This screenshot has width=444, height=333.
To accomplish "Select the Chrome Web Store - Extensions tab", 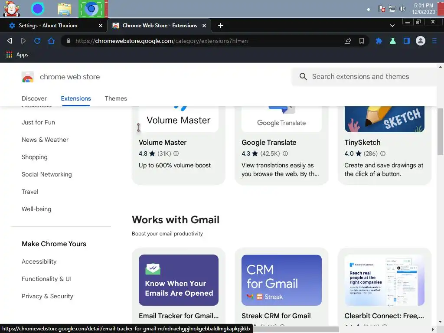I will (x=160, y=26).
